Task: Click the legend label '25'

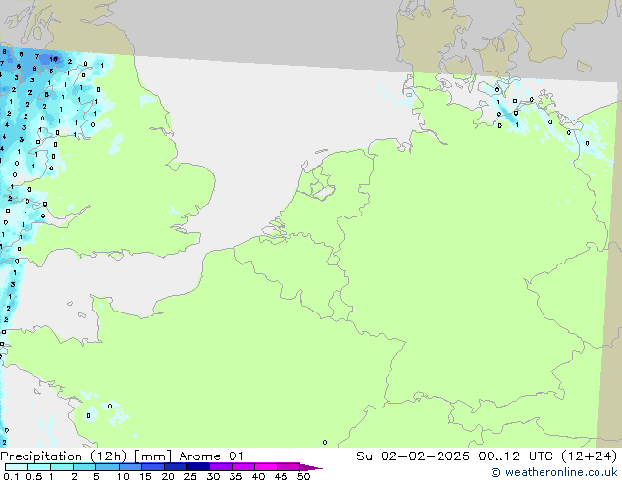Action: pos(190,476)
